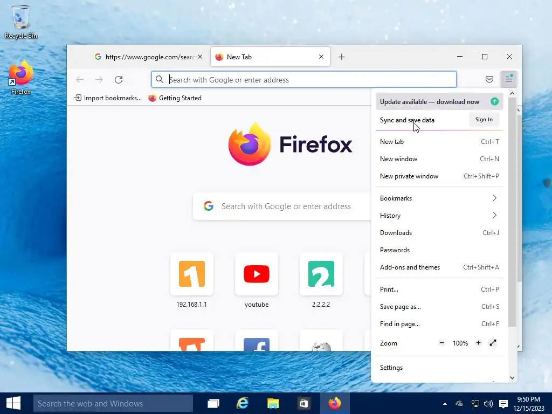Open Settings from the menu
552x414 pixels.
click(x=439, y=368)
